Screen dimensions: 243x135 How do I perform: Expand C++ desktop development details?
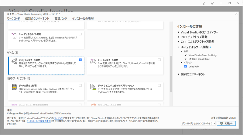point(179,41)
